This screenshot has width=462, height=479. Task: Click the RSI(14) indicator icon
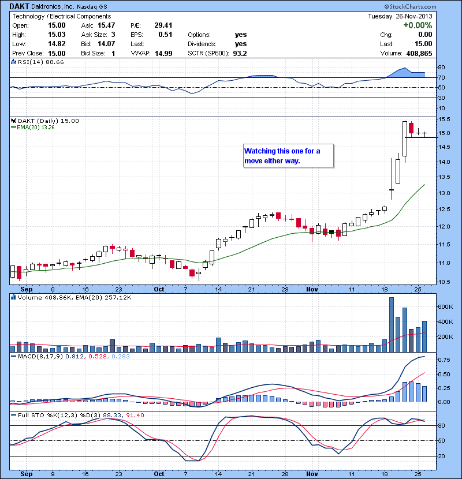[x=13, y=62]
